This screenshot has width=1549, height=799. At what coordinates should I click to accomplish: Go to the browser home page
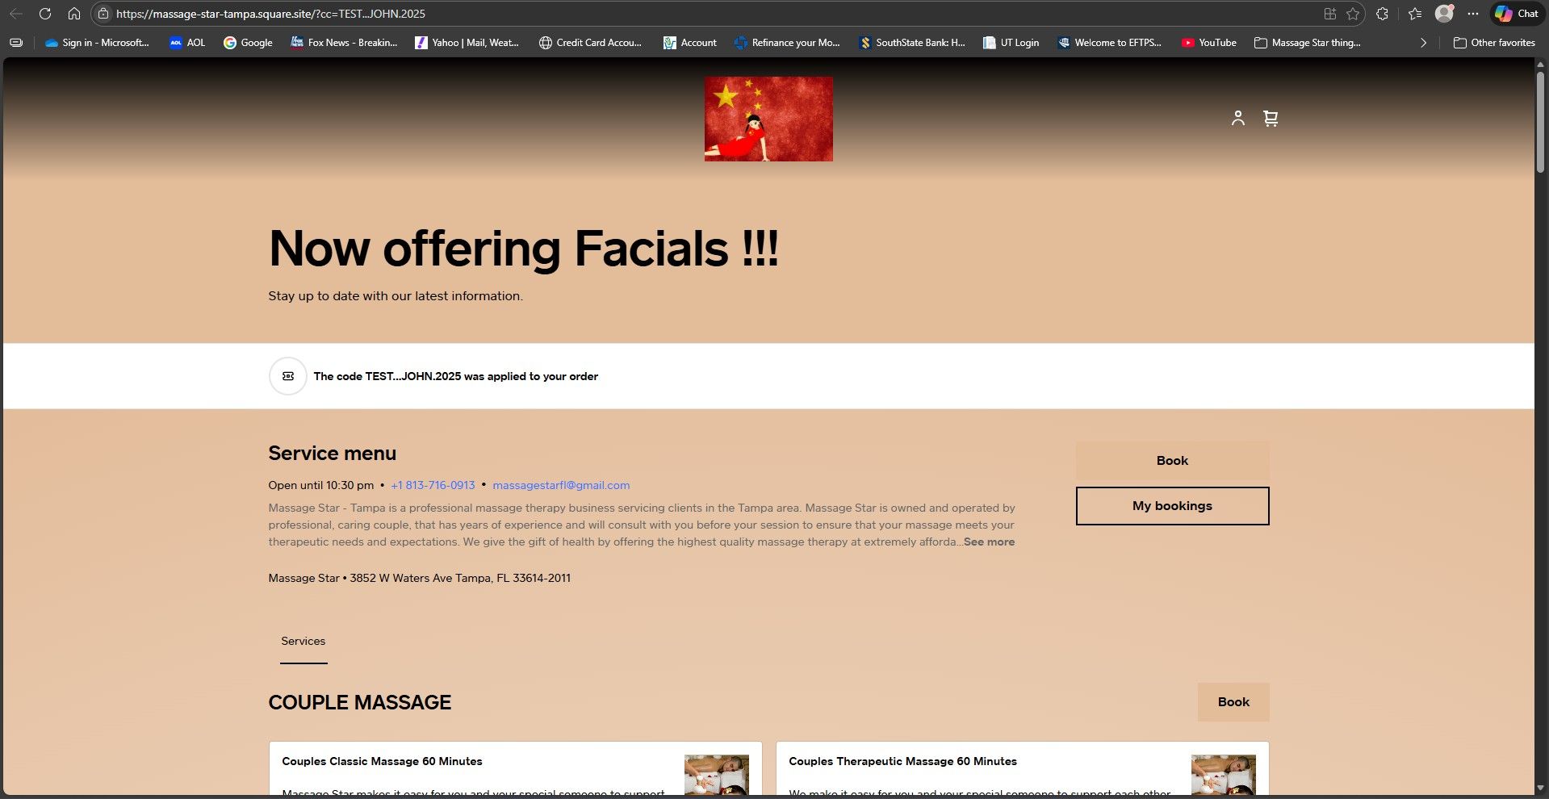point(74,14)
